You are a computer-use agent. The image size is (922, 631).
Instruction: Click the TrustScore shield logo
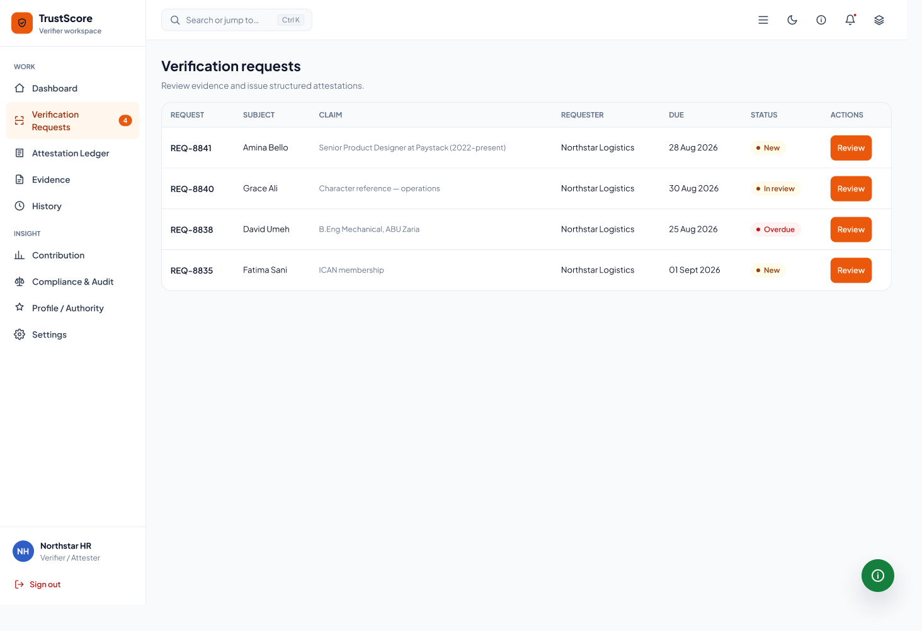coord(22,23)
